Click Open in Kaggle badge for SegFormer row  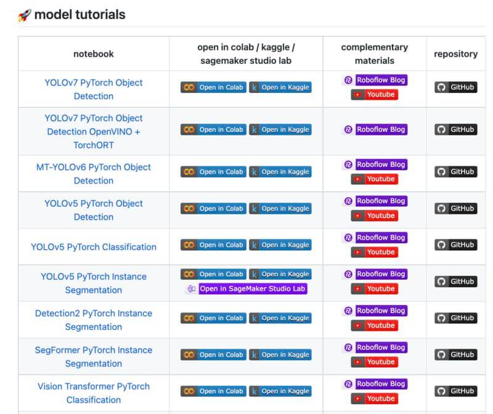tap(280, 355)
